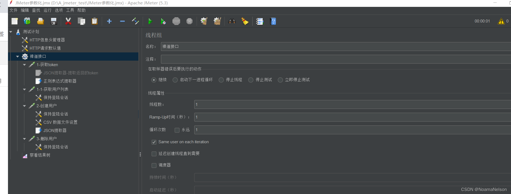This screenshot has width=511, height=194.
Task: Click the 线程数 input field
Action: 353,105
